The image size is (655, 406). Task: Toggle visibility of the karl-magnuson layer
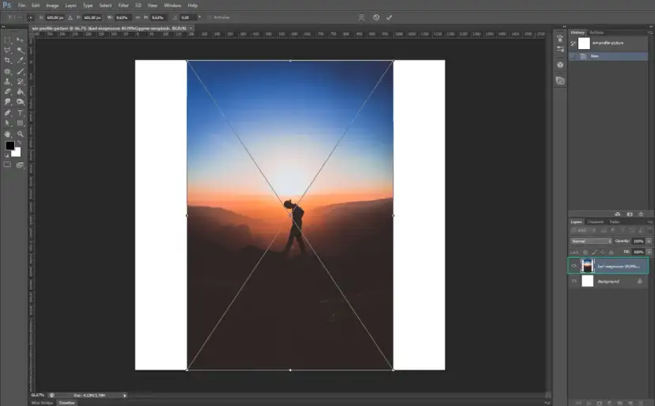click(x=574, y=266)
